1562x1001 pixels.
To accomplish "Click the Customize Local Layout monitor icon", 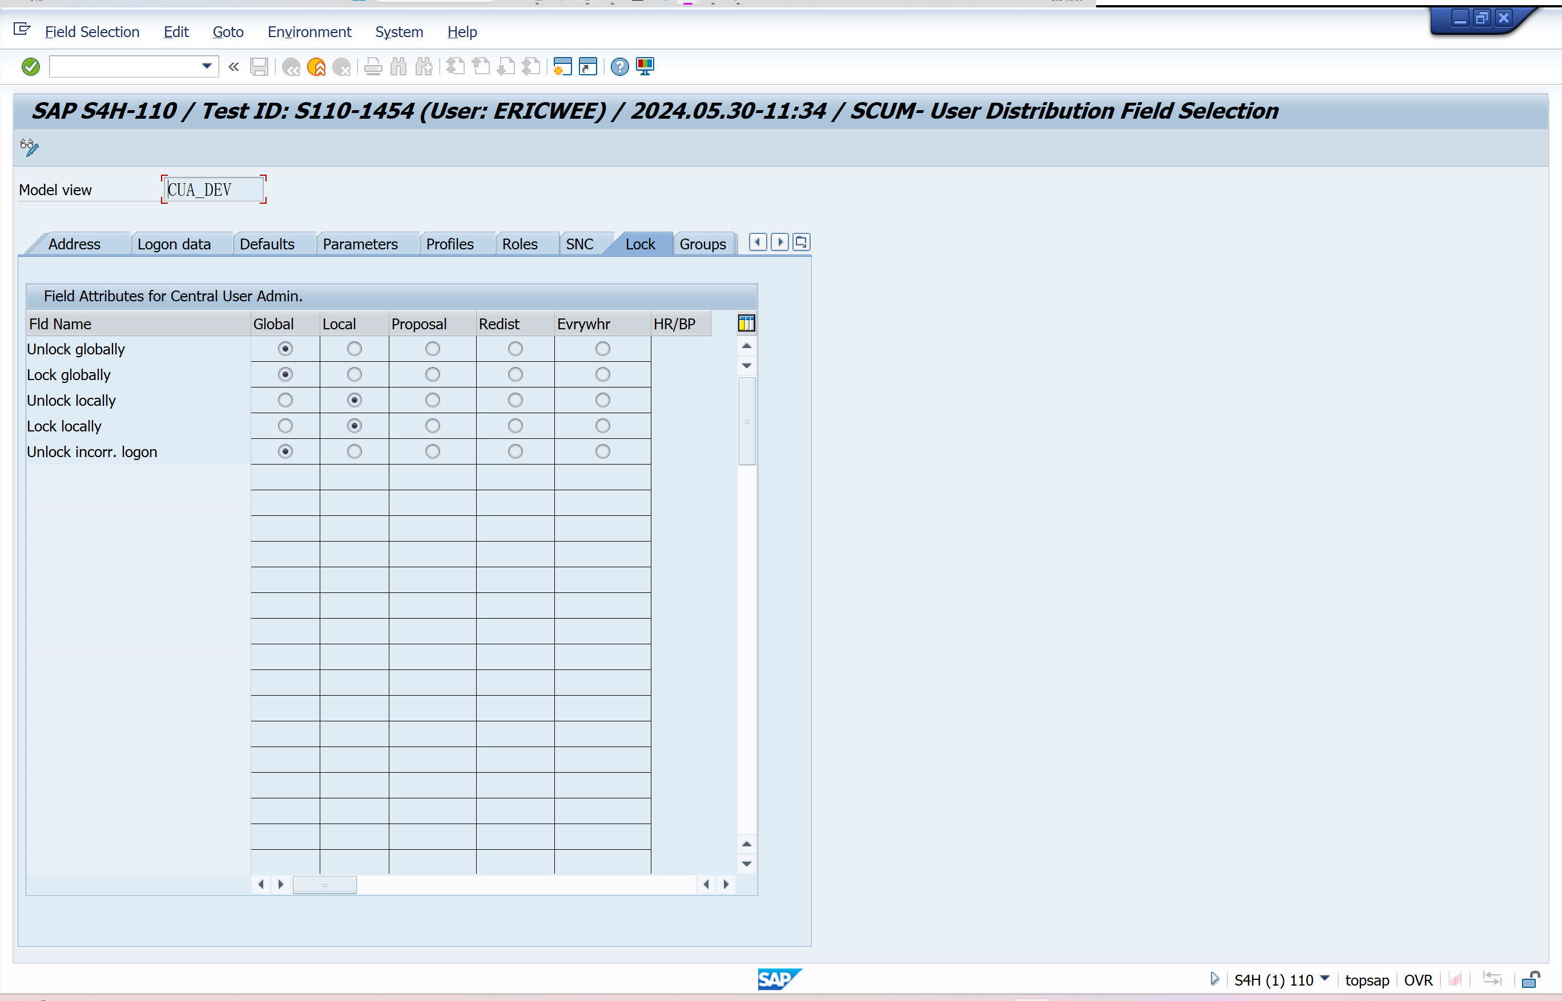I will point(645,66).
